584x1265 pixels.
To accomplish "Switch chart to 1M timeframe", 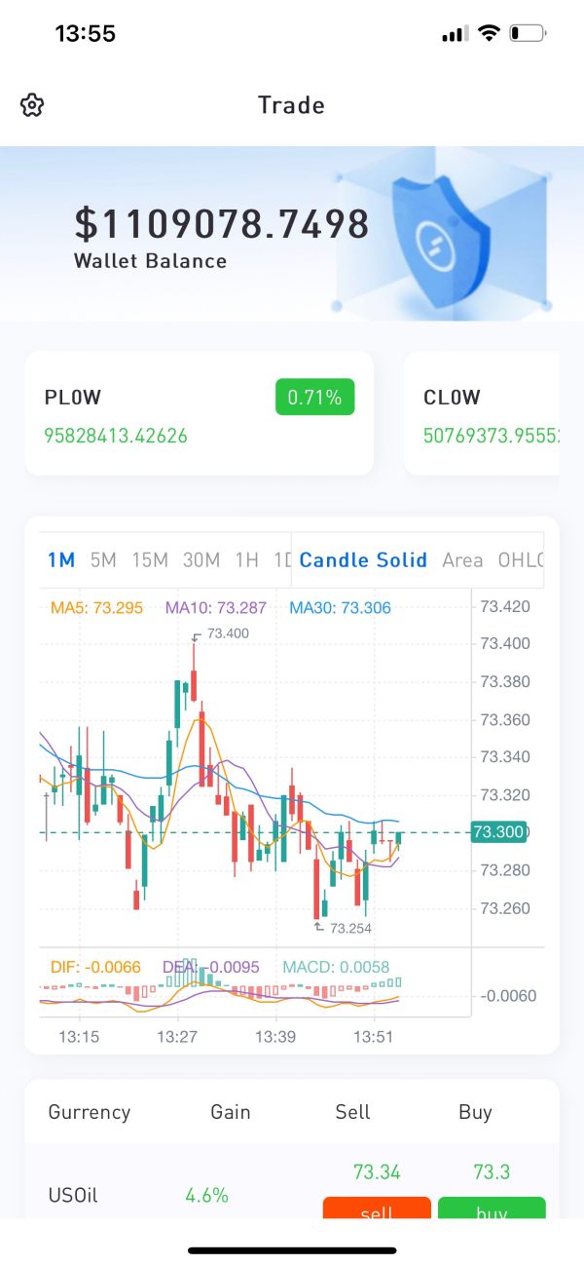I will (x=61, y=560).
